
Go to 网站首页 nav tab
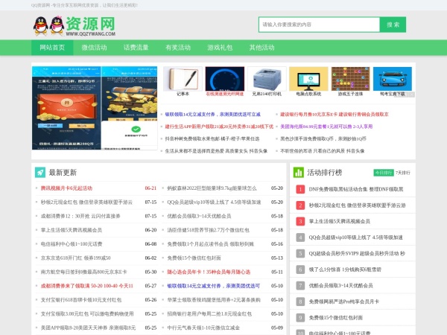point(52,48)
